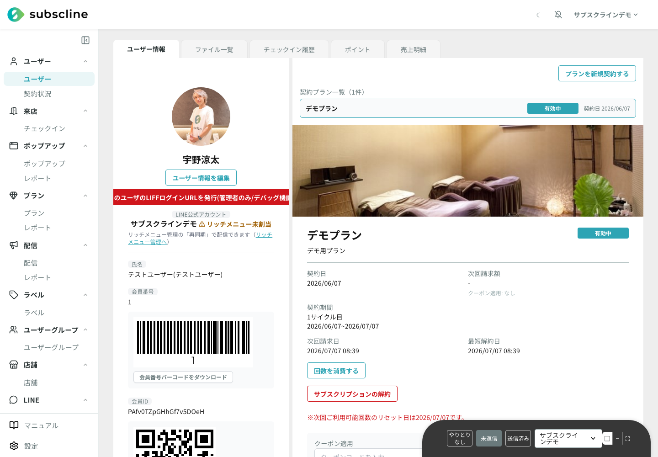Toggle the やりとりなし filter in chat bar
The height and width of the screenshot is (457, 658).
click(460, 438)
